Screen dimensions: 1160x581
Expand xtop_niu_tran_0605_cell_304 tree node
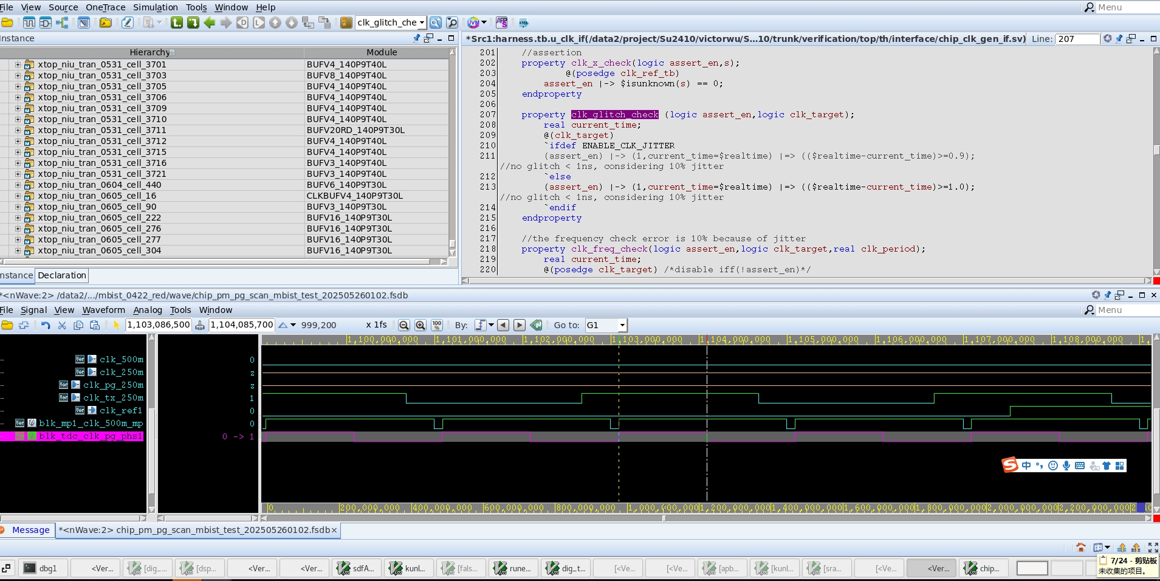18,250
